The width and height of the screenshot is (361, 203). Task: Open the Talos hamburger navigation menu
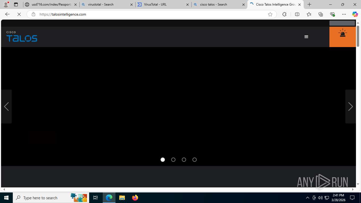[306, 37]
